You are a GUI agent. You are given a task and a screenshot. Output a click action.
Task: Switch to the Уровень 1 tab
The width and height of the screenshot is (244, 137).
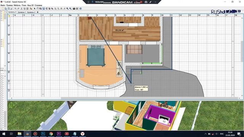click(x=22, y=12)
